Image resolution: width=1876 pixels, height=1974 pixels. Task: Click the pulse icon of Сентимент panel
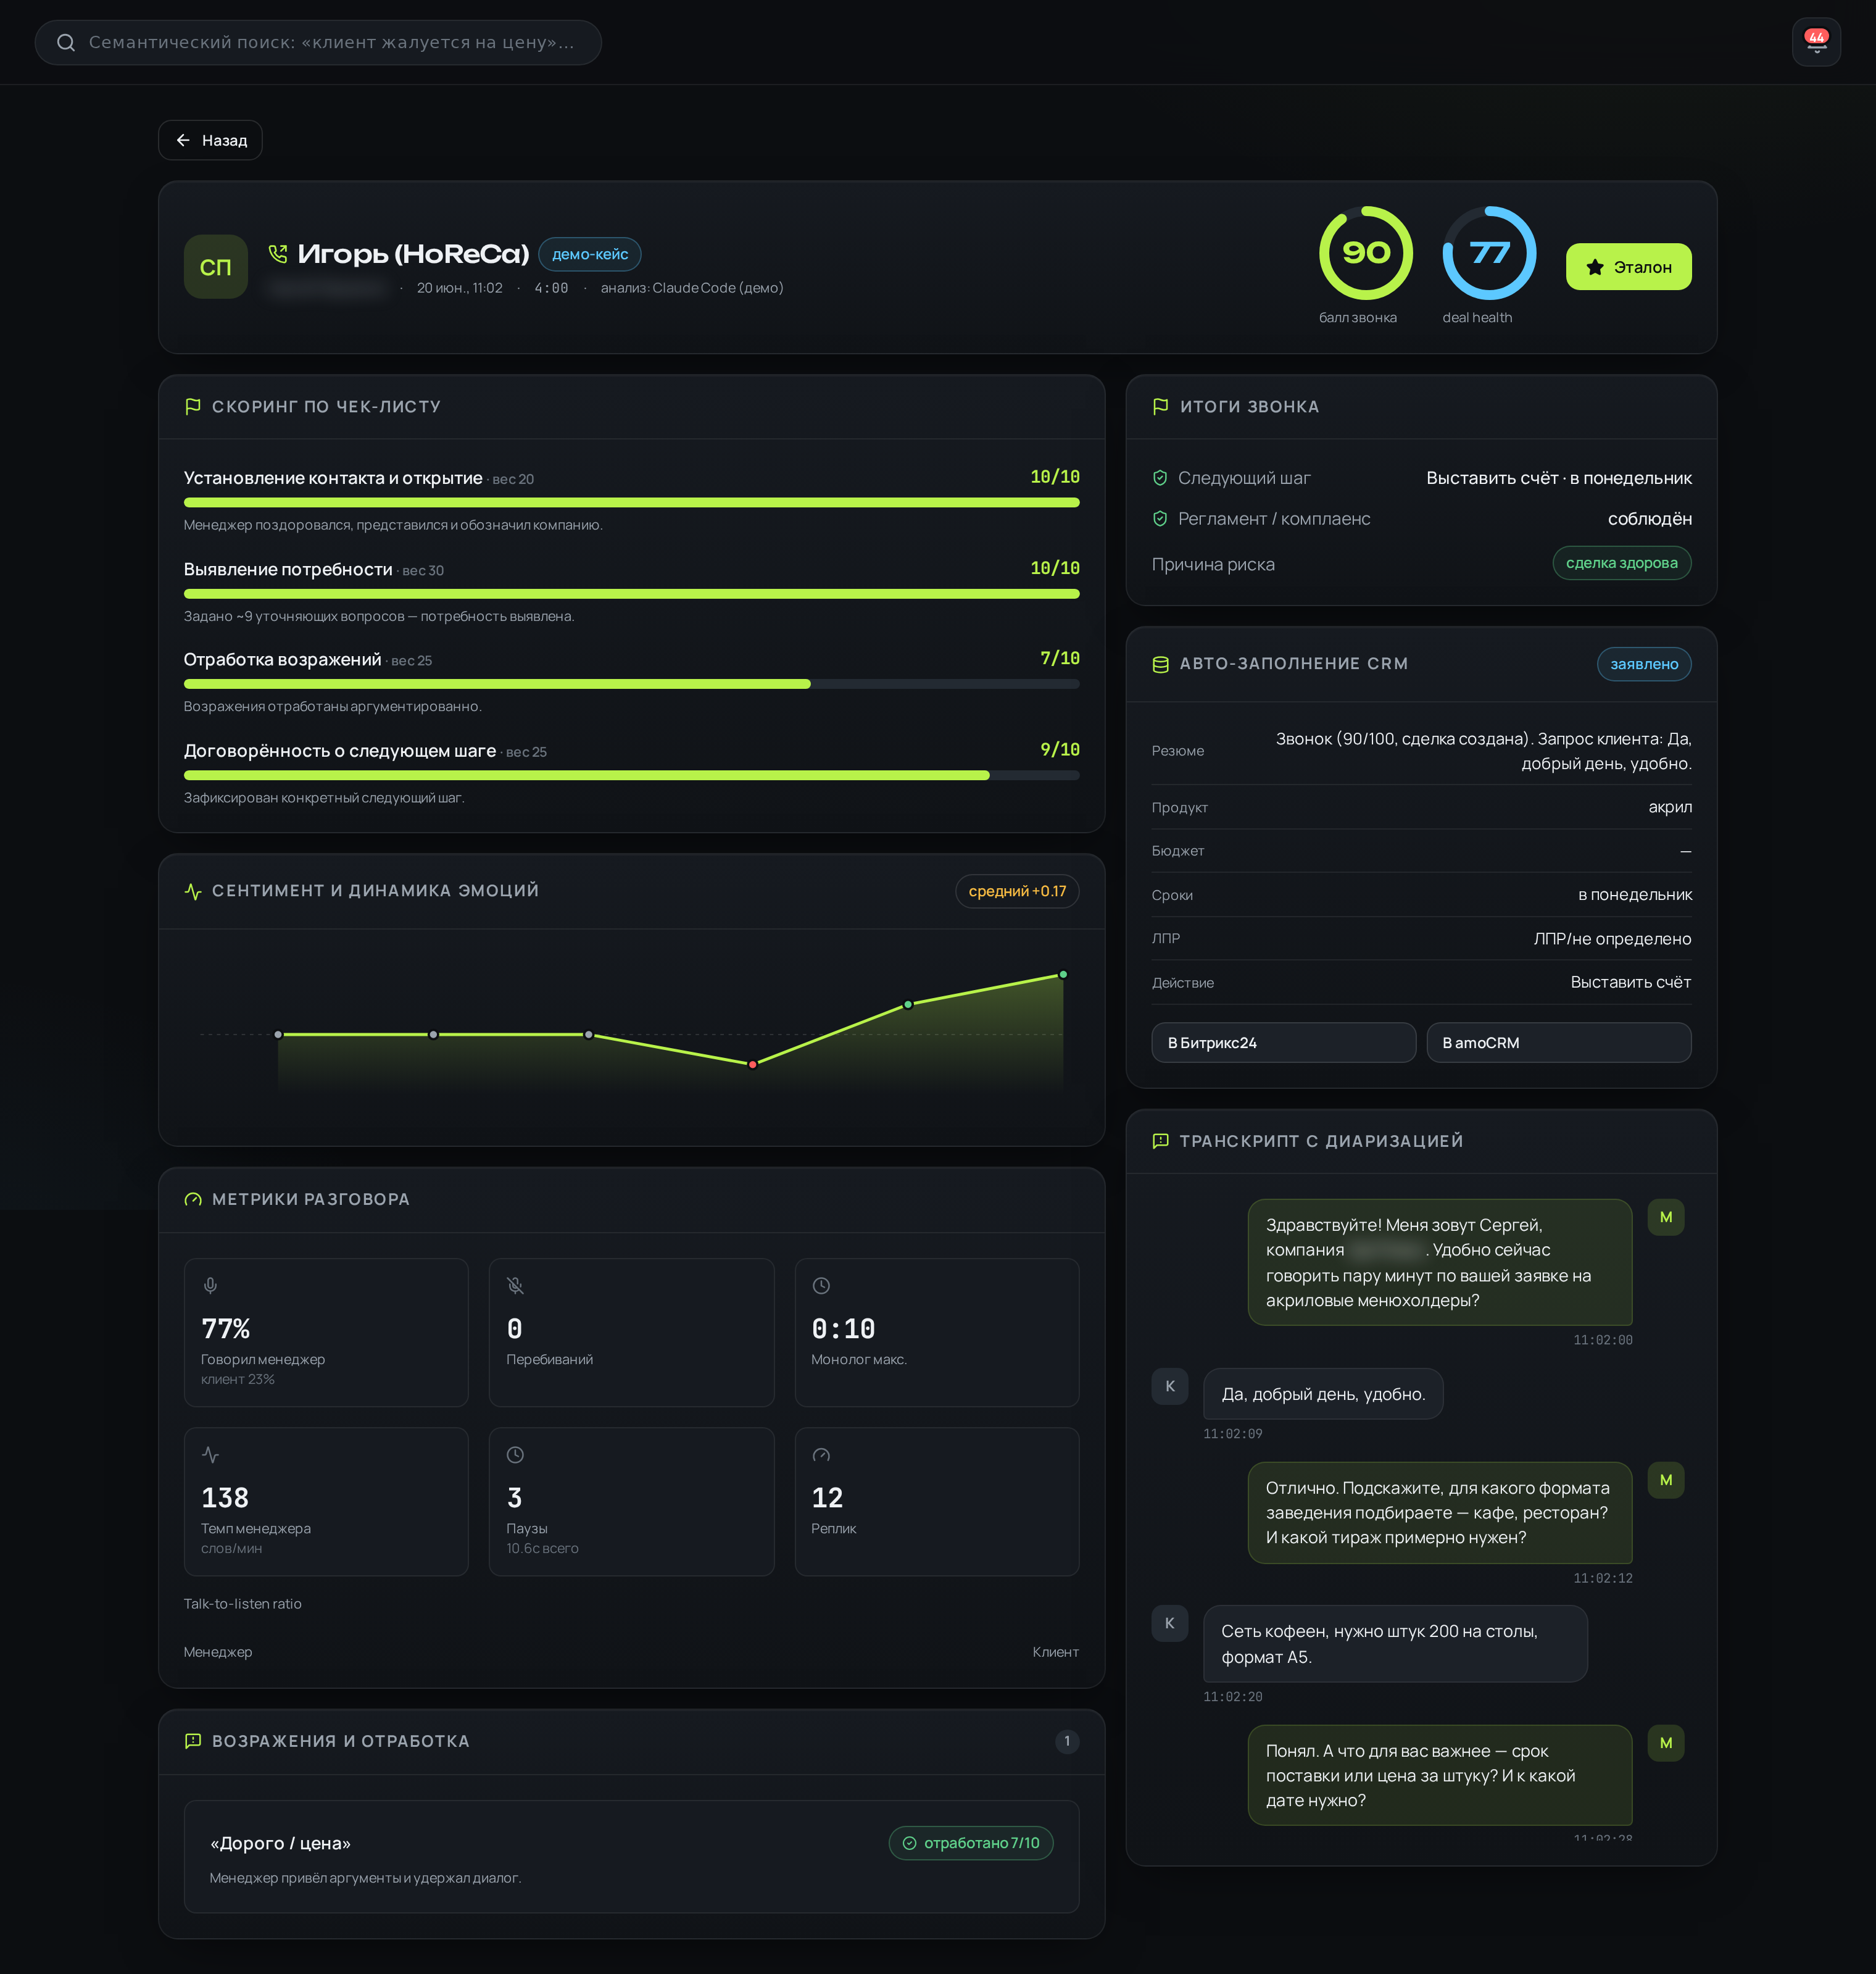[x=193, y=891]
